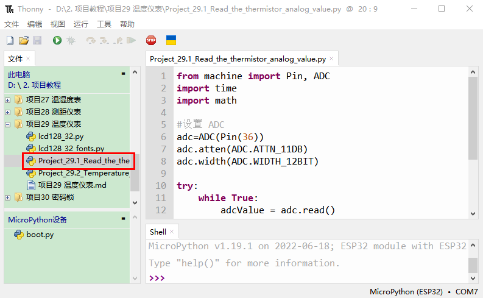The image size is (483, 298).
Task: Open the 工具 menu
Action: click(104, 24)
